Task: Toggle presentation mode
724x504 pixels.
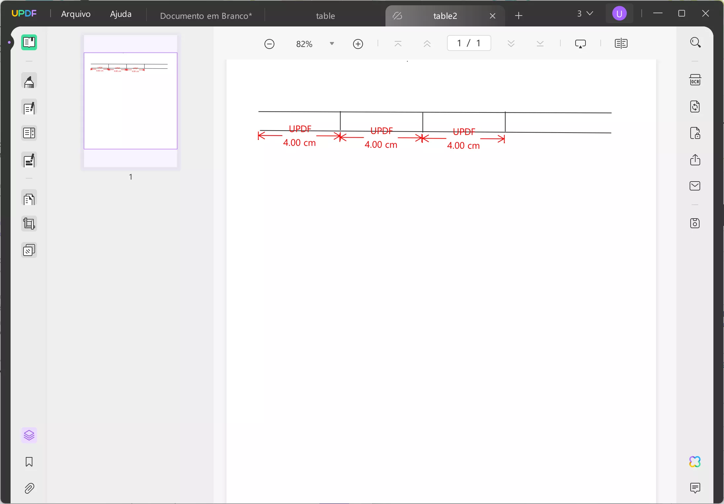Action: point(581,43)
